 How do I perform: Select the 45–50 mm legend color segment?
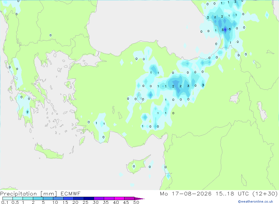pyautogui.click(x=129, y=198)
